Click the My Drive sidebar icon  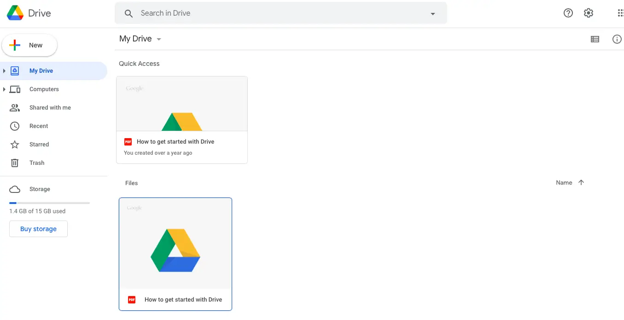coord(15,70)
